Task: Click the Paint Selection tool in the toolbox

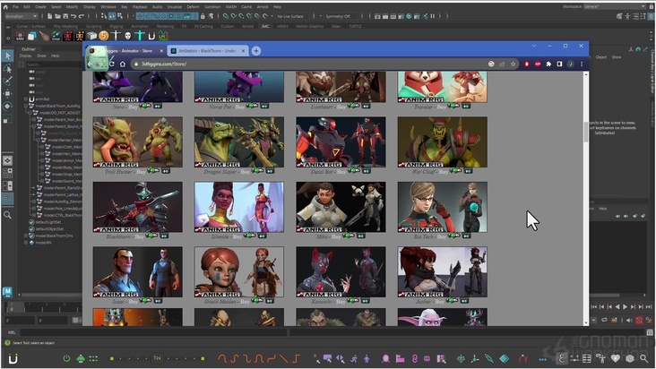Action: [8, 81]
